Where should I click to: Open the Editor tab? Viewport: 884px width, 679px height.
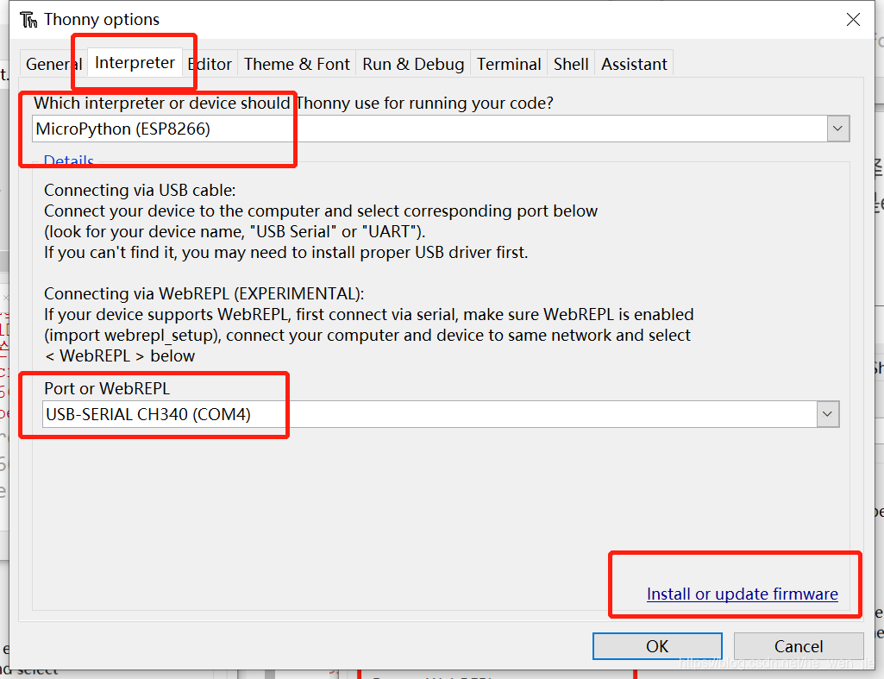click(210, 64)
